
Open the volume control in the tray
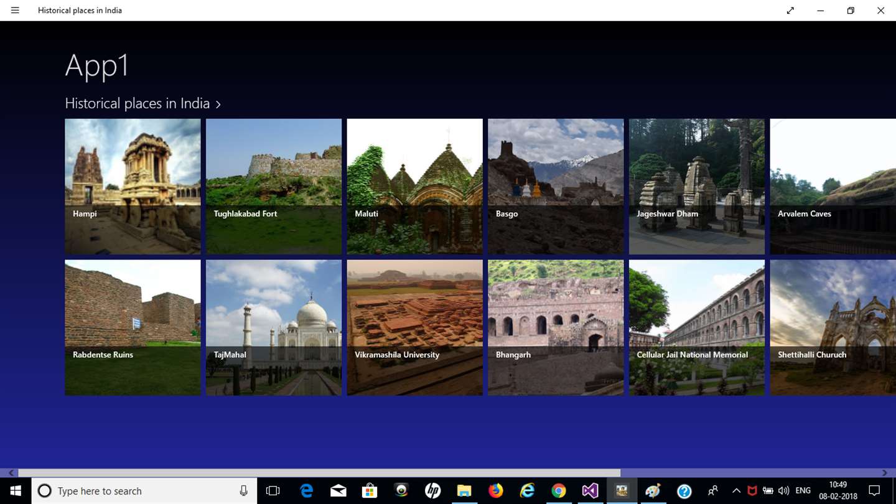[x=784, y=491]
